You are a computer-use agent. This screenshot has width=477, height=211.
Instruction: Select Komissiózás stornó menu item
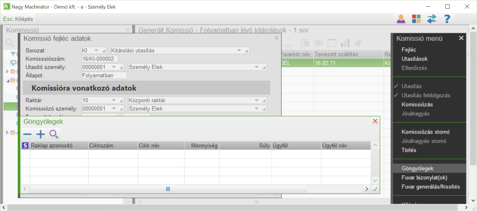click(x=426, y=132)
